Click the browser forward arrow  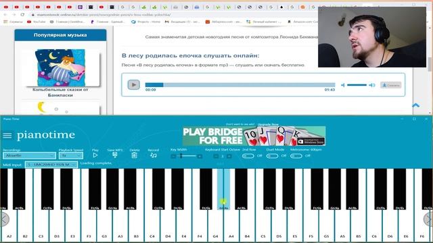point(14,15)
